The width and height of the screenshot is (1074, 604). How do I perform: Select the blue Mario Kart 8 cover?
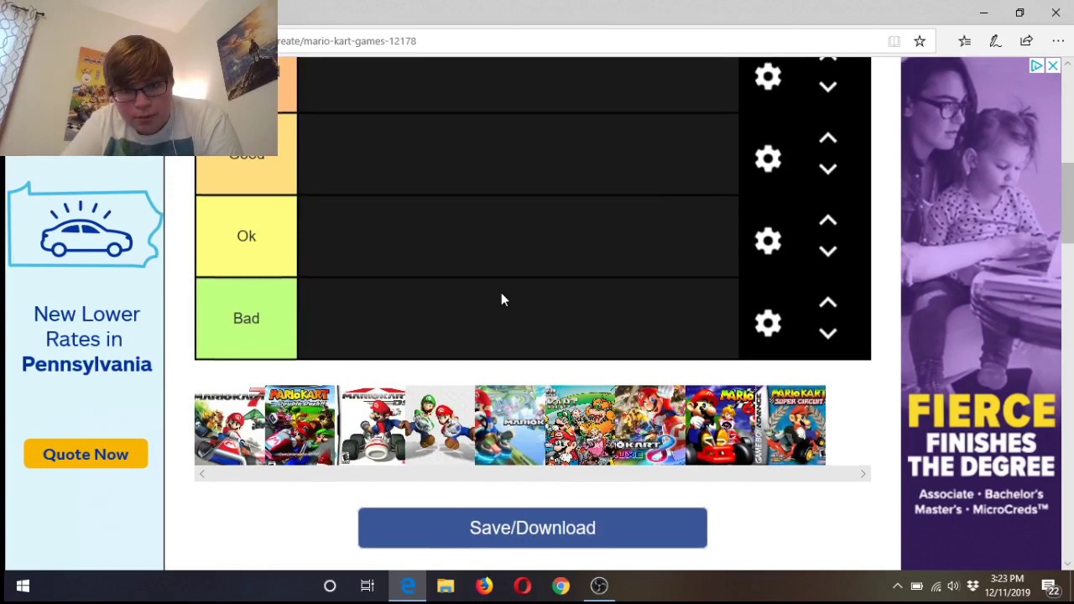click(x=509, y=425)
